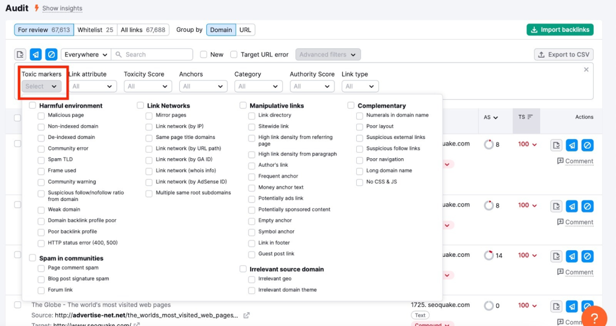Viewport: 616px width, 326px height.
Task: Tick the Target URL error checkbox
Action: pos(234,55)
